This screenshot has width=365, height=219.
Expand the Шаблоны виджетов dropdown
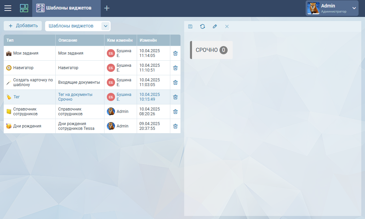105,26
